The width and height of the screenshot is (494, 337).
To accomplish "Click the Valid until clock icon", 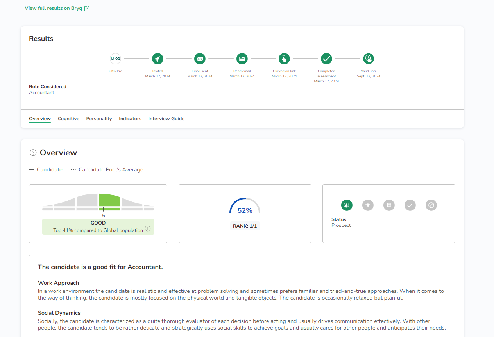I will click(x=369, y=59).
